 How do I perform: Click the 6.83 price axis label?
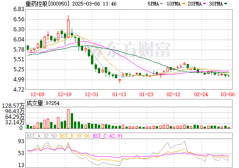[x=19, y=9]
